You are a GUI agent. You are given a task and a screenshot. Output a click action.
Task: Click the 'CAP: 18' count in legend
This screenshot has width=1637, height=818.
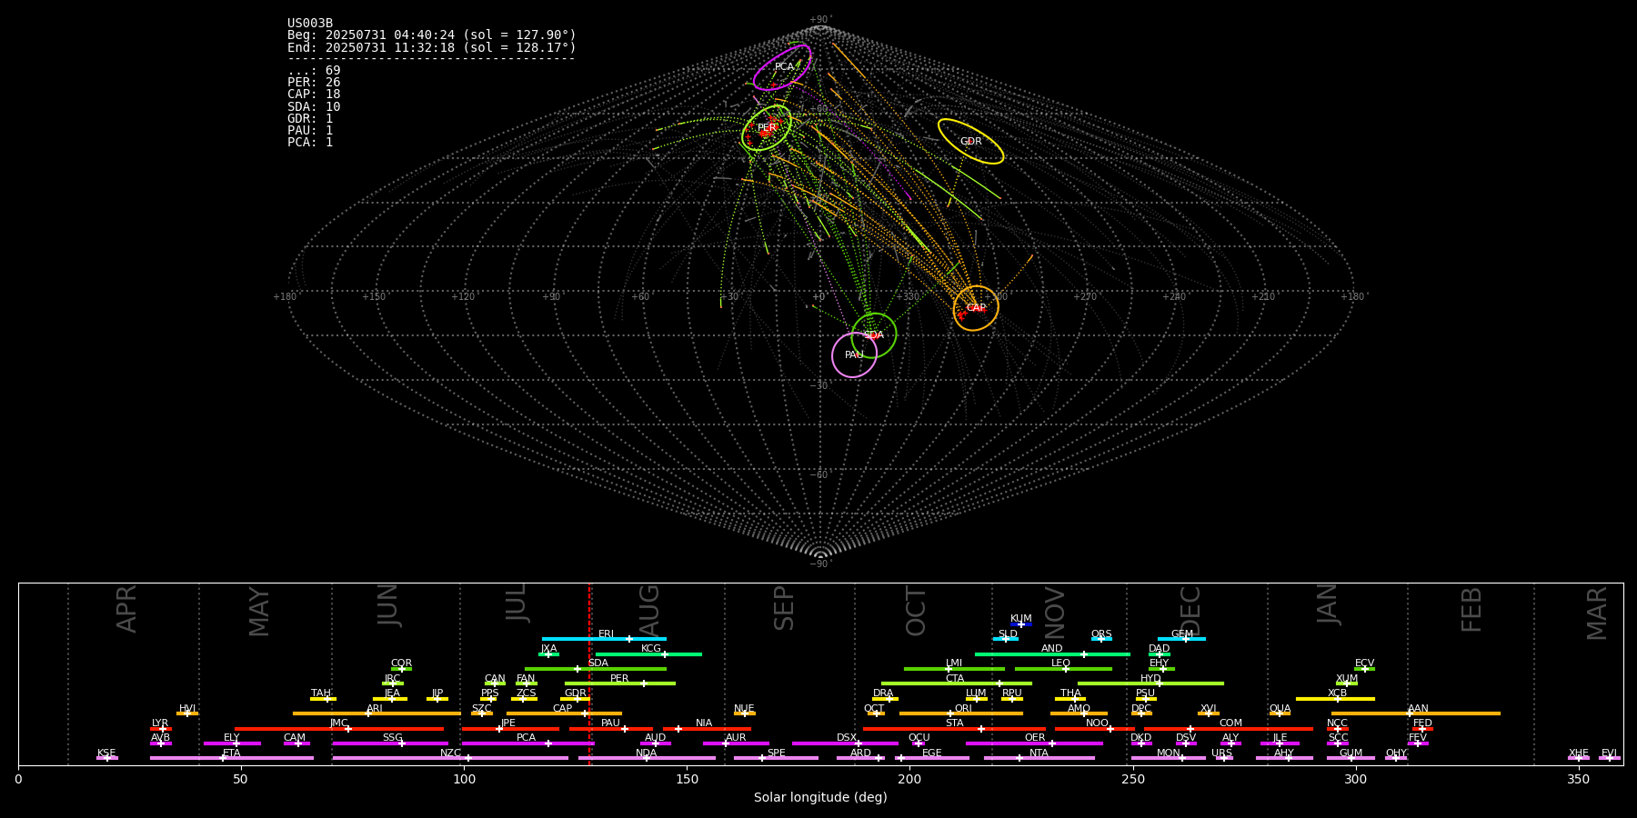pyautogui.click(x=314, y=95)
